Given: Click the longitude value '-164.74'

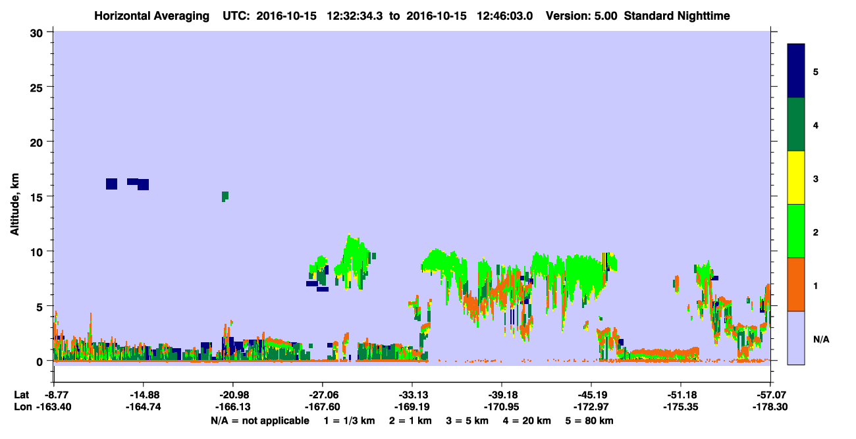Looking at the screenshot, I should (x=143, y=407).
